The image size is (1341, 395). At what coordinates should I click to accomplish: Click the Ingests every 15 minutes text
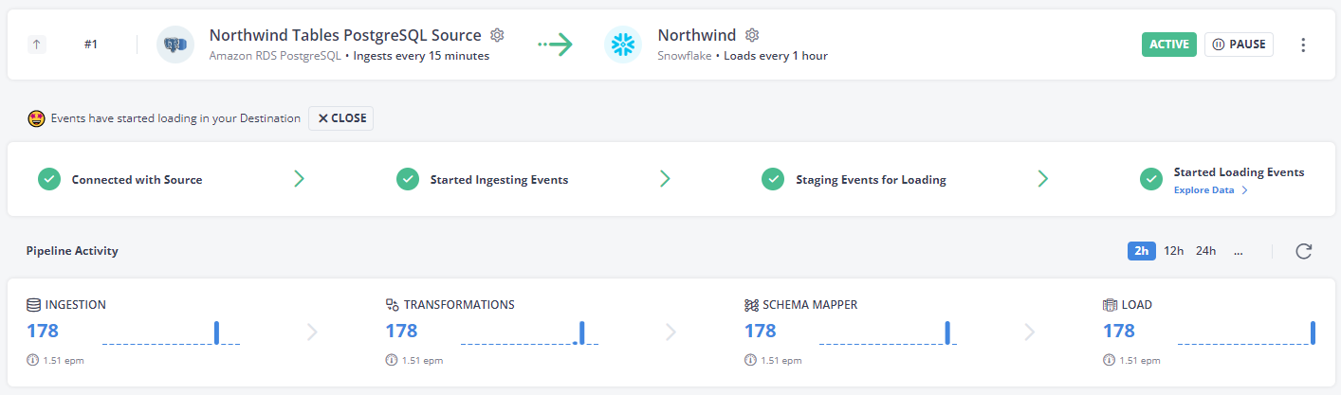point(421,56)
